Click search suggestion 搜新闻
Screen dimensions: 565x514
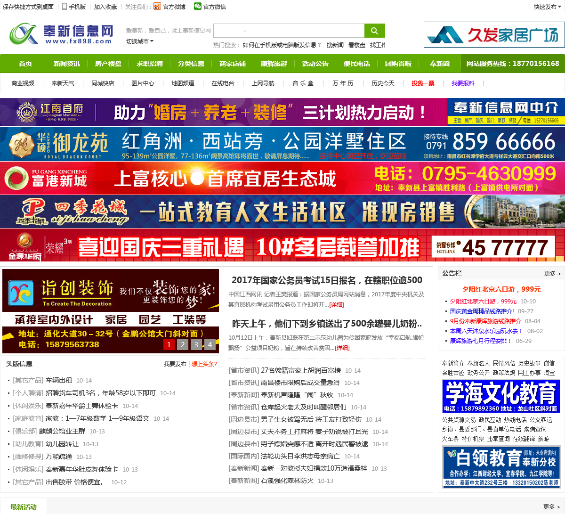coord(335,45)
